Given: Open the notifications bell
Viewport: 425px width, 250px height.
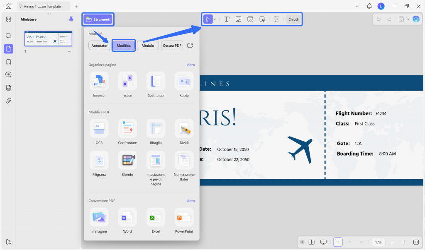Looking at the screenshot, I should (x=369, y=6).
